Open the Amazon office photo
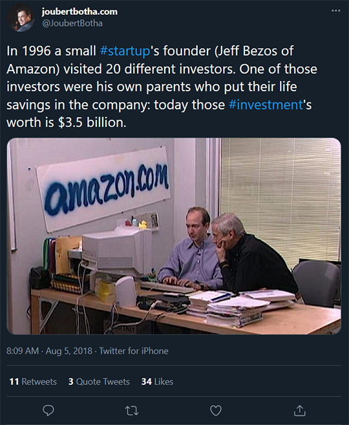This screenshot has width=349, height=425. click(x=174, y=236)
